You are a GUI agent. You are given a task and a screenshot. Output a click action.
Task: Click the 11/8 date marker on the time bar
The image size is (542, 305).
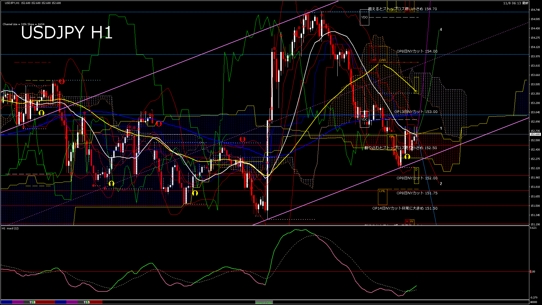(32, 302)
